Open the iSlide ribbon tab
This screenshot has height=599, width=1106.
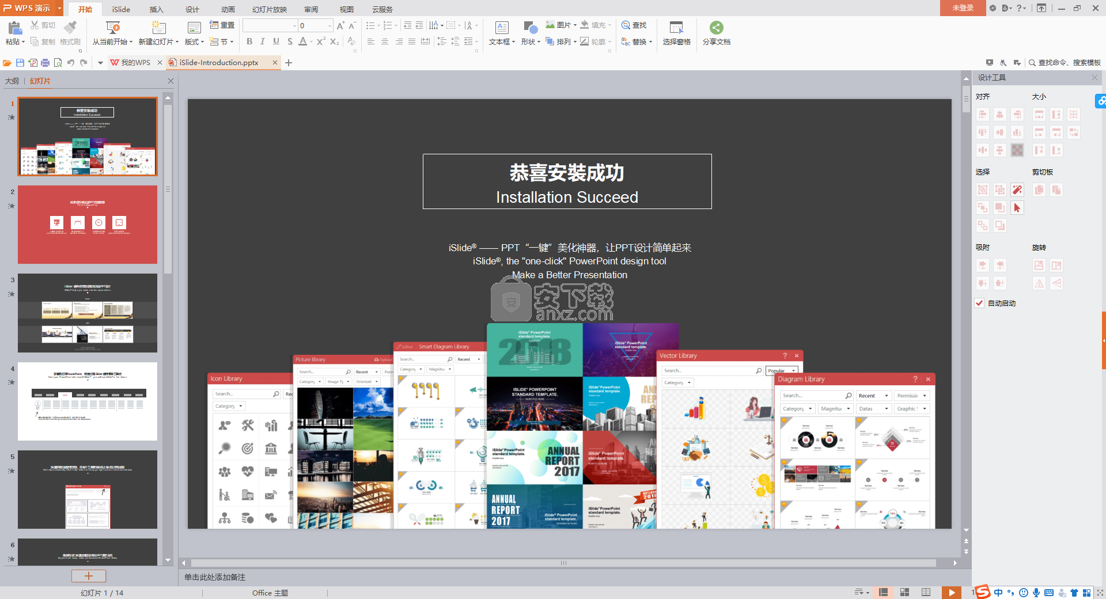[x=121, y=9]
